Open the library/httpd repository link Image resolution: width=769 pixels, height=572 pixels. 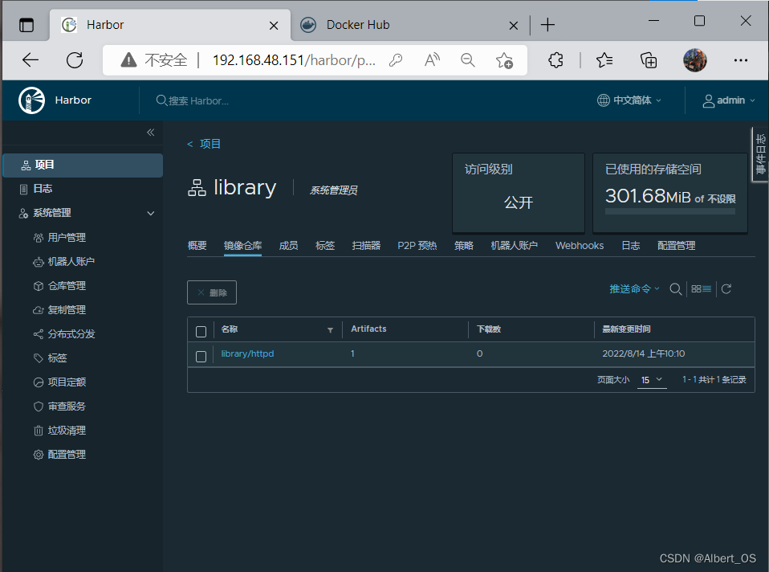247,353
